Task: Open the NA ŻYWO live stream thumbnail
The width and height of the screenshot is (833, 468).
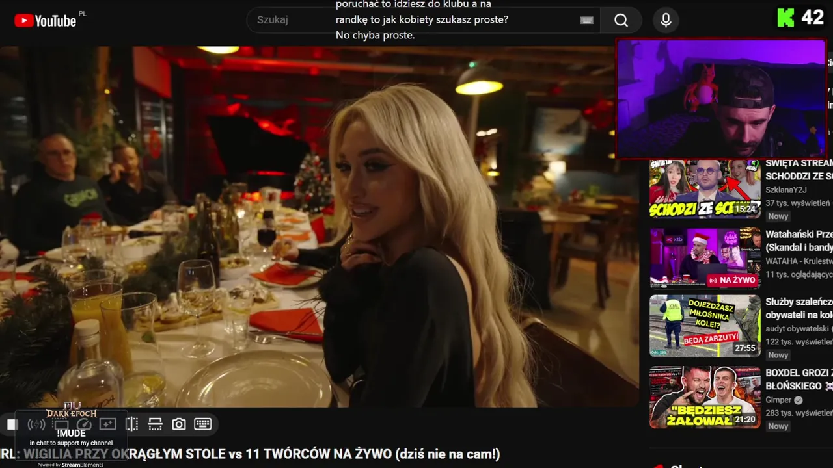Action: pyautogui.click(x=705, y=258)
